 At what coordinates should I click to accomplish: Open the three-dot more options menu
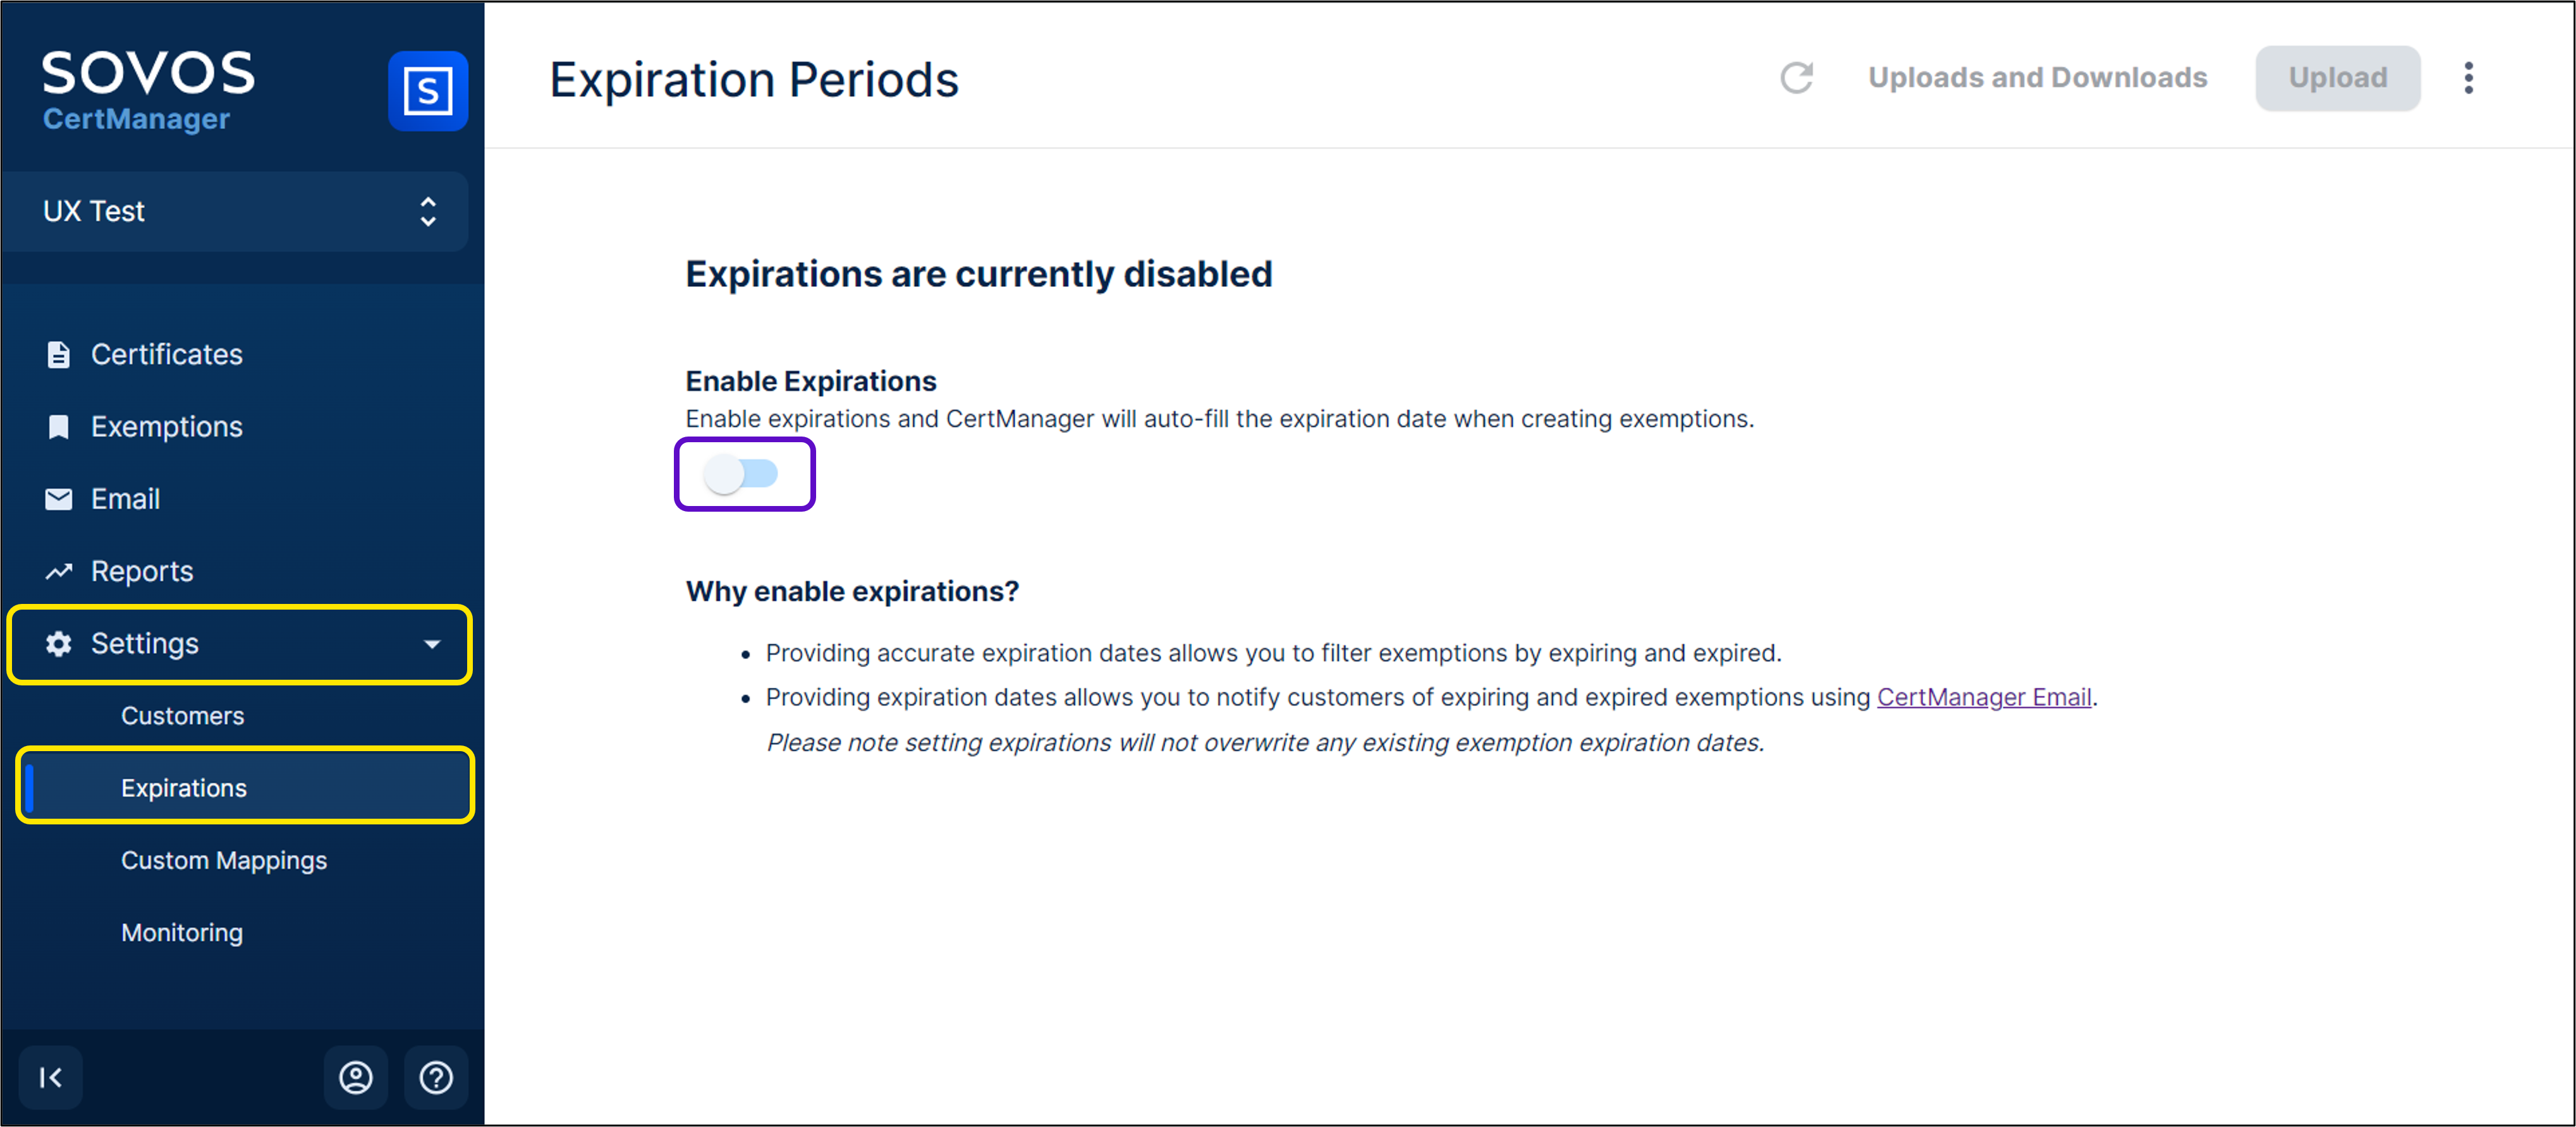click(2468, 78)
